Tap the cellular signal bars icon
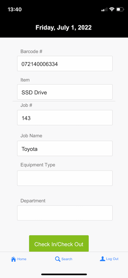 pos(104,9)
